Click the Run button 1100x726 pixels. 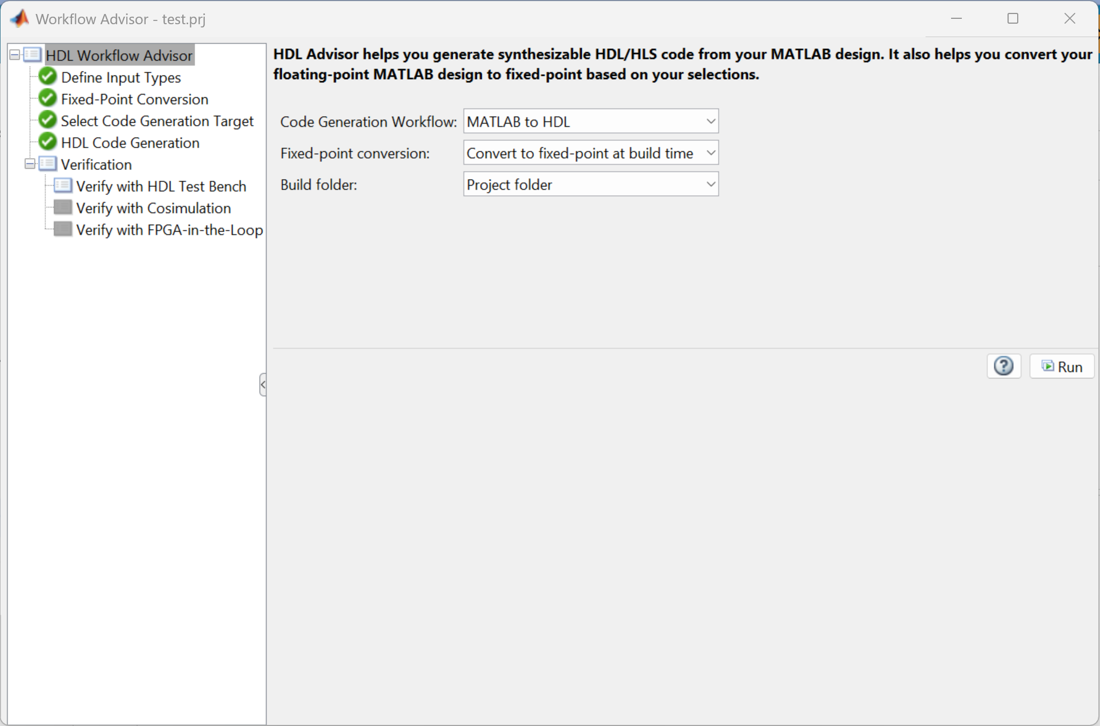coord(1061,366)
